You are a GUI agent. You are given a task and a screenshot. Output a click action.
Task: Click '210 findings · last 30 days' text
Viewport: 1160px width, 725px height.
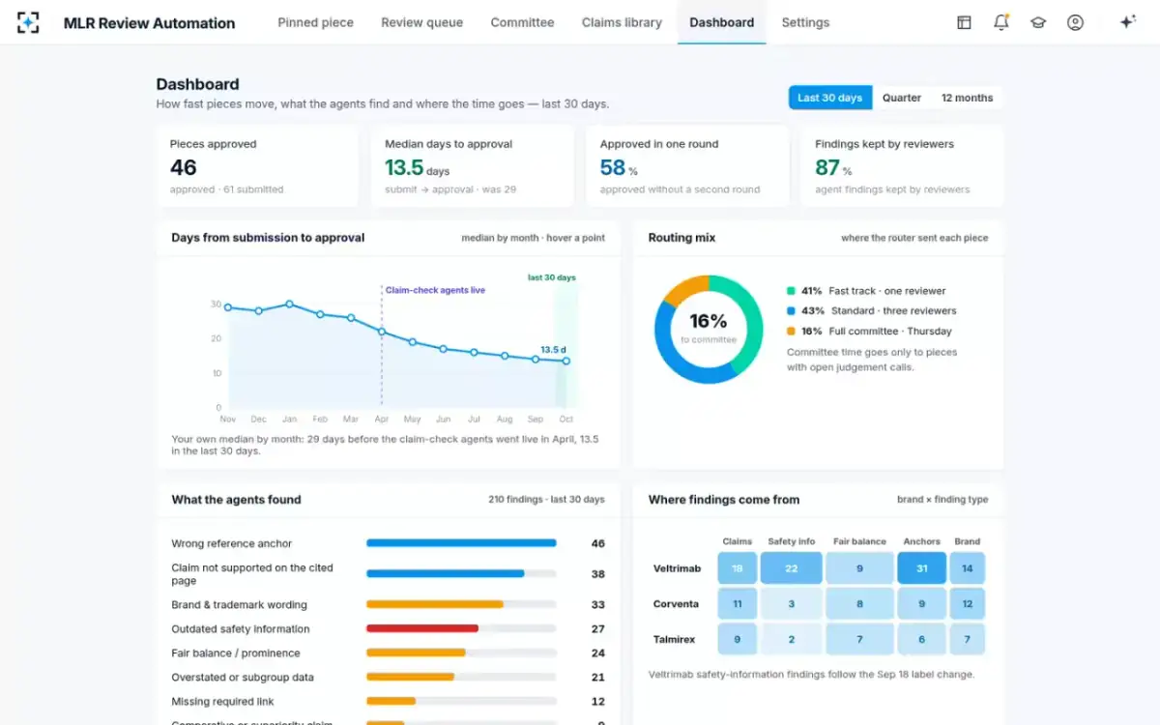(x=546, y=500)
